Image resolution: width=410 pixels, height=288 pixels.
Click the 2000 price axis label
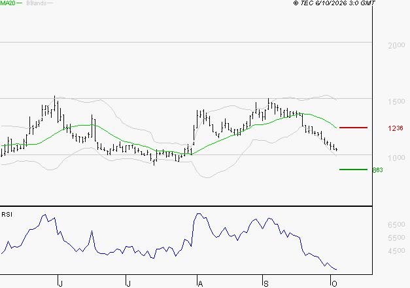(396, 46)
